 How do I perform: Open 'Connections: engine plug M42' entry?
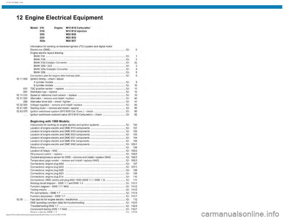[84, 167]
